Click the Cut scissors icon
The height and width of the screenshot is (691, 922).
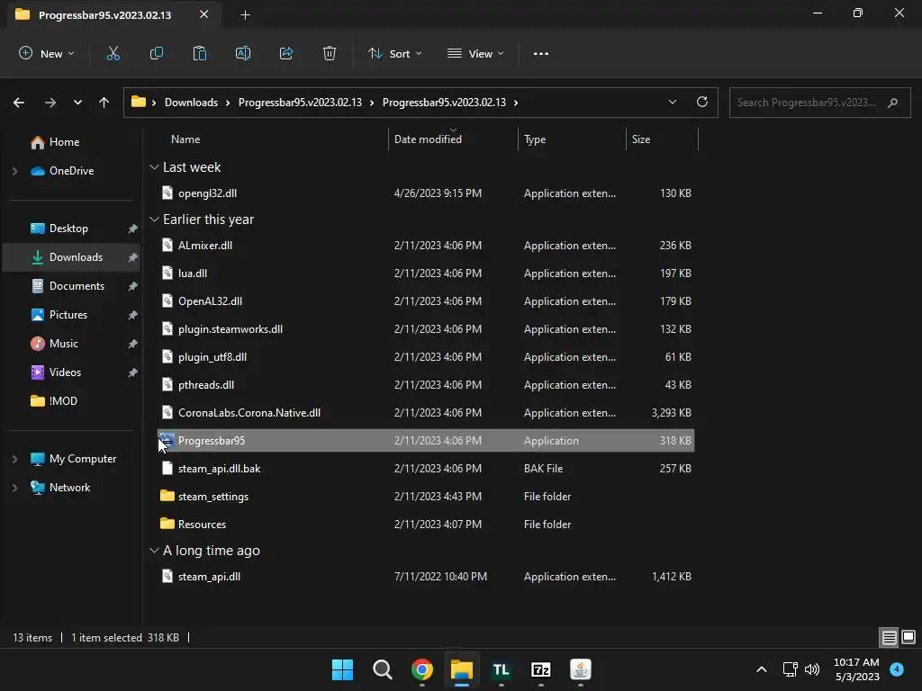tap(113, 53)
